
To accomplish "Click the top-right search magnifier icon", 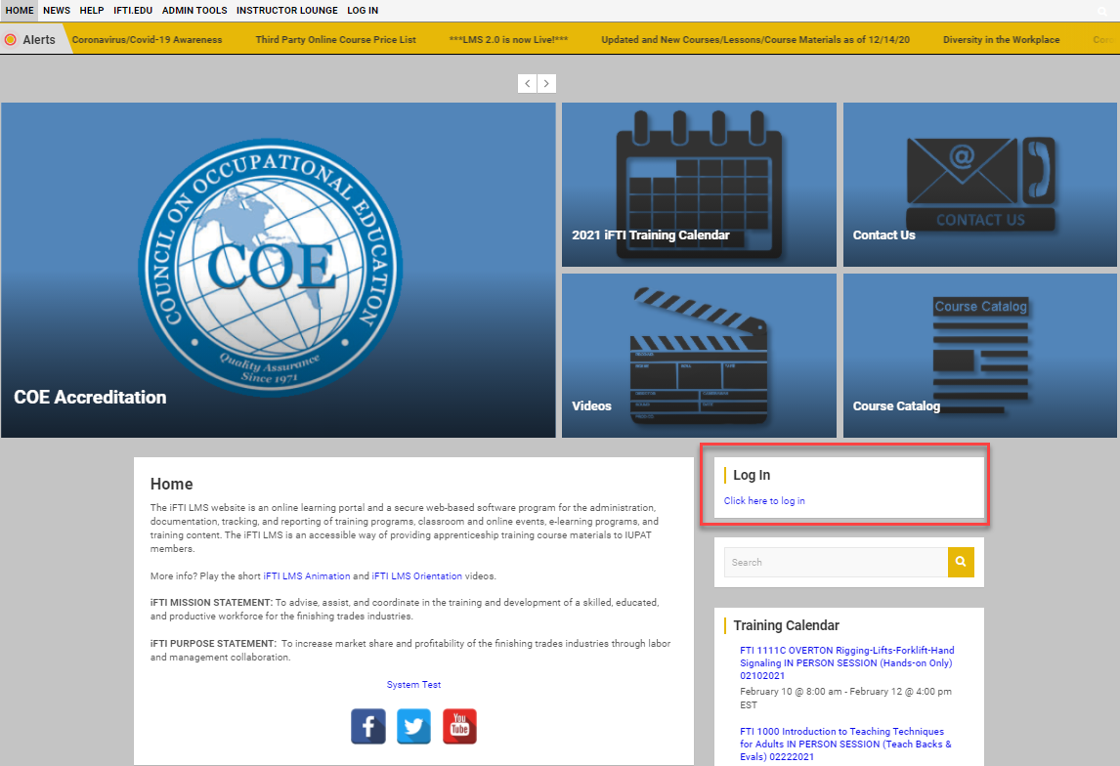I will click(1102, 11).
